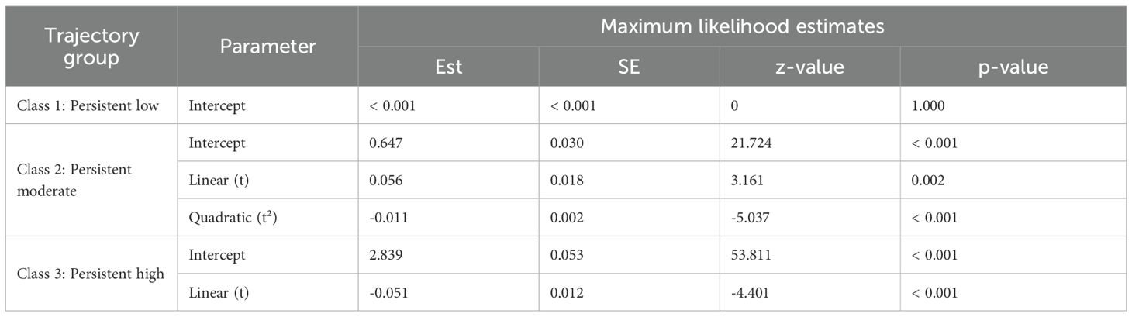This screenshot has width=1132, height=317.
Task: Click the p-value column header
Action: (1015, 67)
